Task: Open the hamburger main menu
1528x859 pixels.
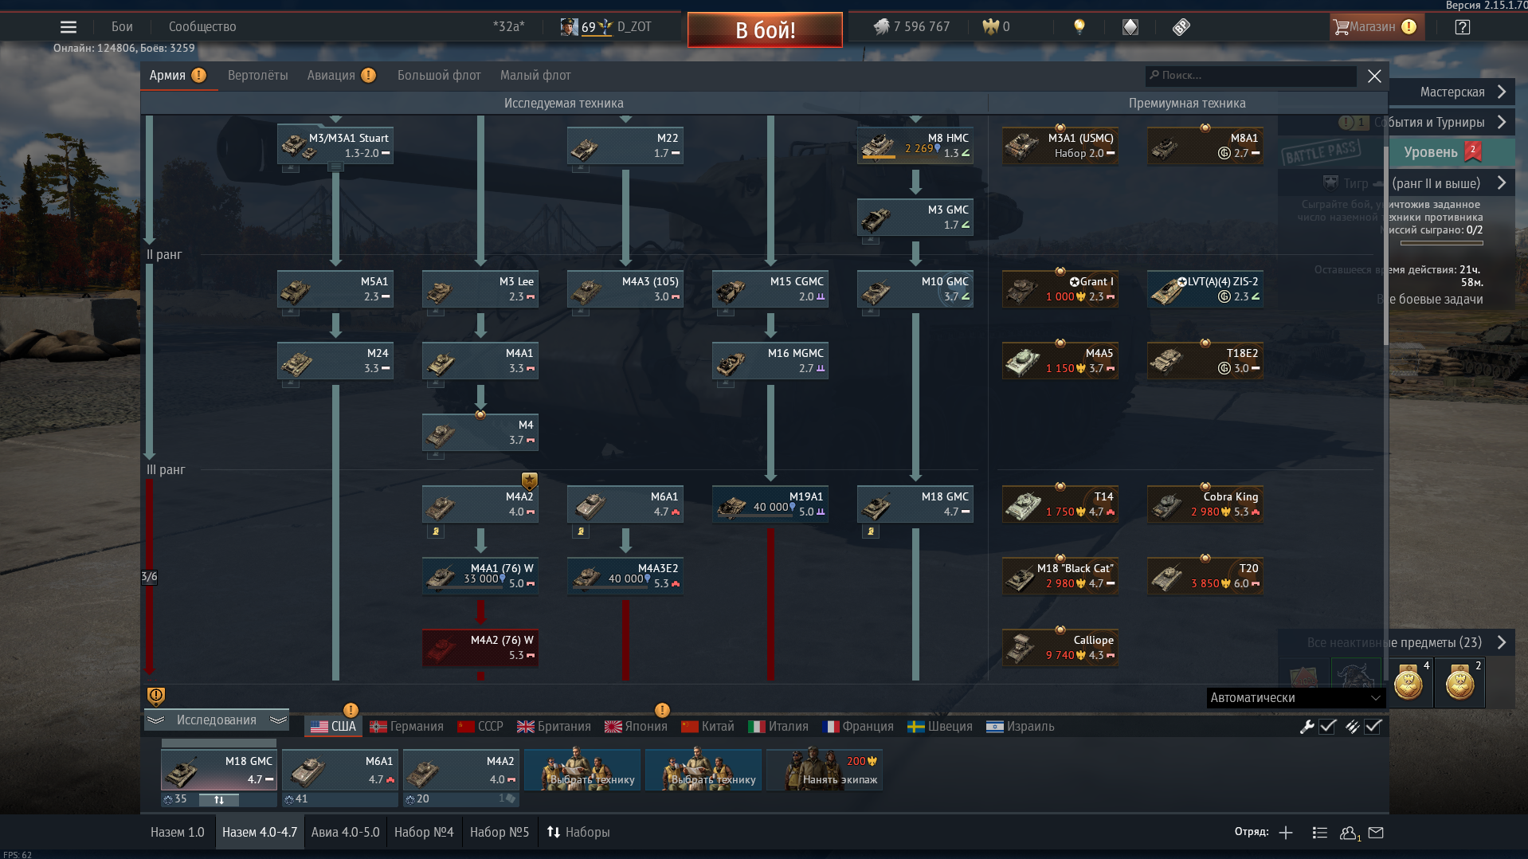Action: pyautogui.click(x=69, y=27)
